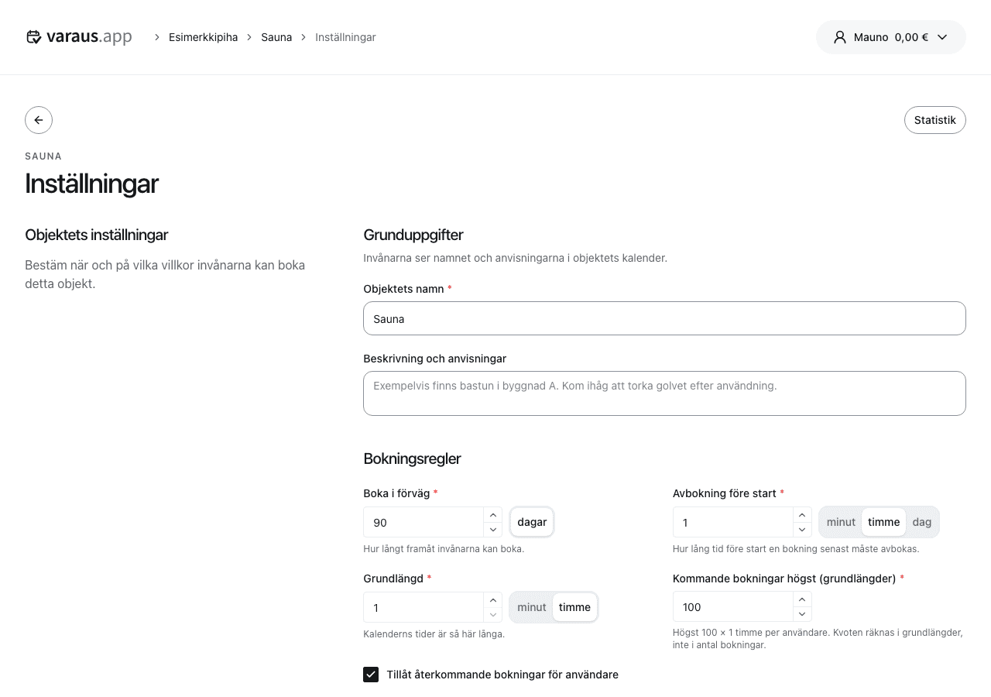Decrease Kommande bokningar högst with down arrow
991x697 pixels.
(x=803, y=615)
